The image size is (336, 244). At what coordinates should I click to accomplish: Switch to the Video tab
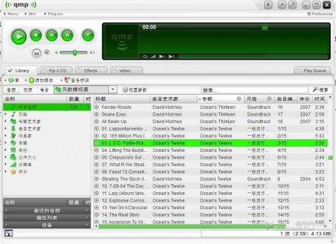point(126,71)
